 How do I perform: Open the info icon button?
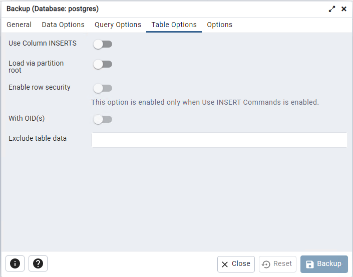click(x=15, y=263)
